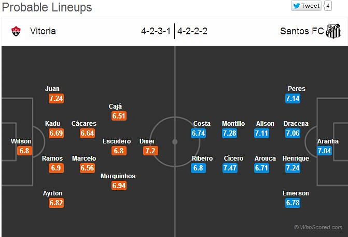
Task: Click the Vitoria club crest icon
Action: pos(16,31)
